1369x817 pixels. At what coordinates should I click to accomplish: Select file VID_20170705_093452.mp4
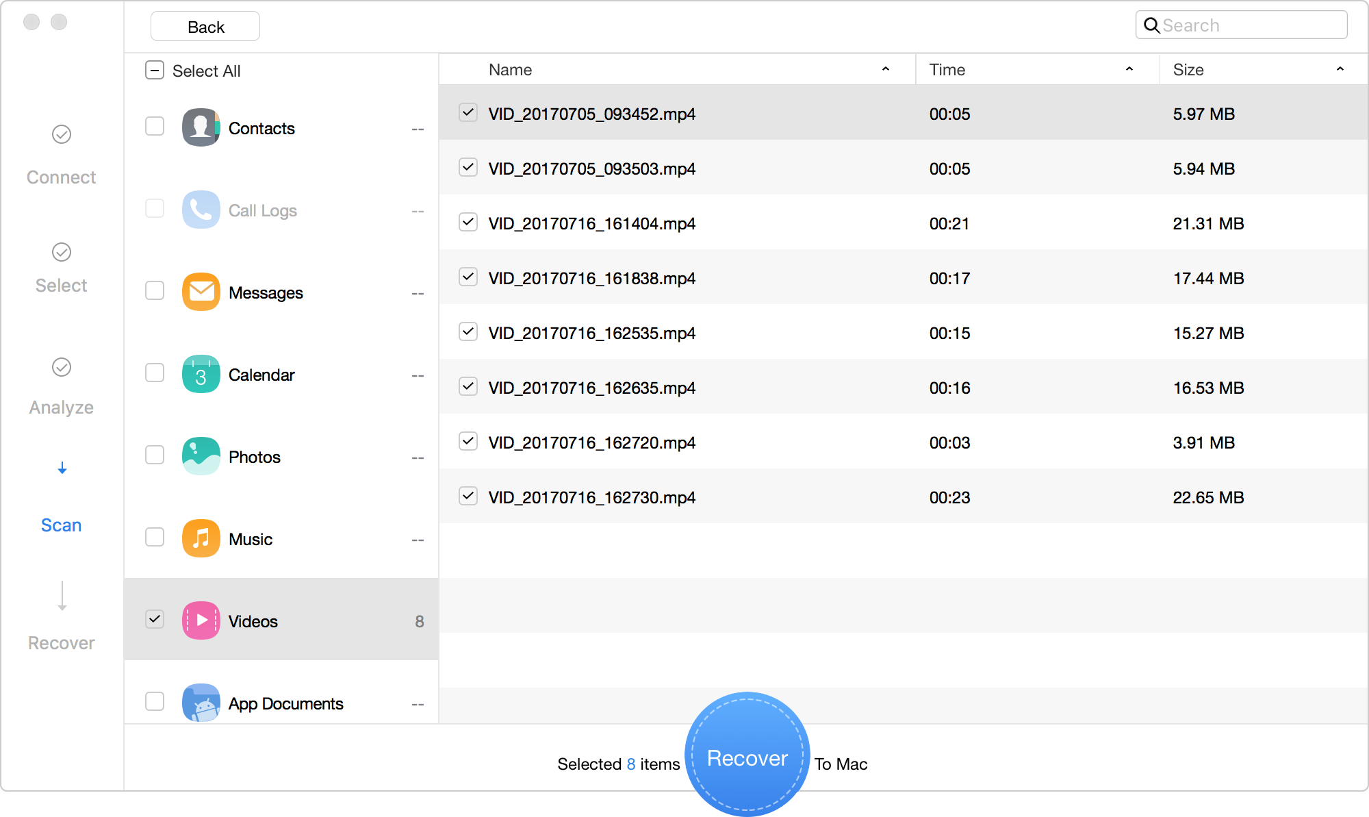[904, 112]
